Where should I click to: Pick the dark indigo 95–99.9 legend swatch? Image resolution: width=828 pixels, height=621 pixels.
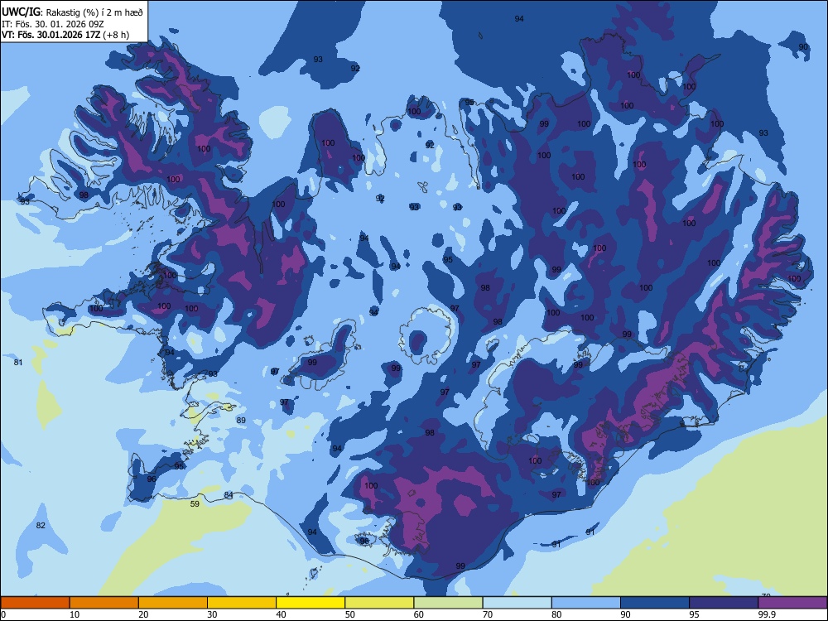(x=724, y=603)
